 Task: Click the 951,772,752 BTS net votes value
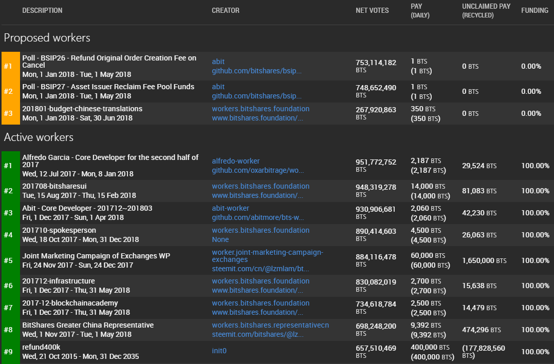click(x=376, y=165)
